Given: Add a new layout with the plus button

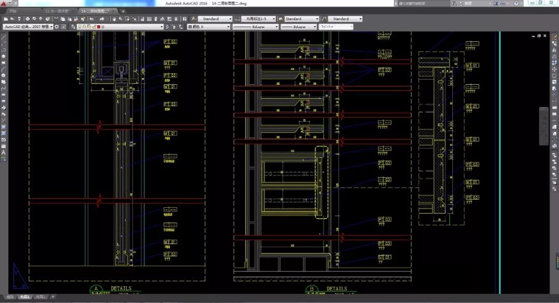Looking at the screenshot, I should [52, 297].
